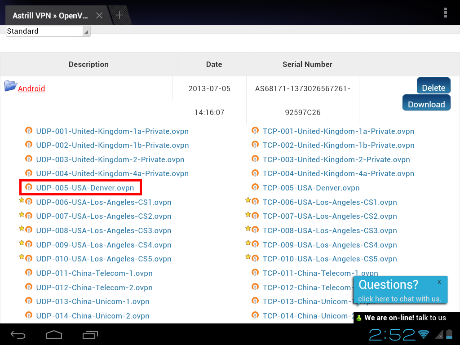Open the browser overflow menu icon
This screenshot has width=460, height=345.
[x=445, y=13]
